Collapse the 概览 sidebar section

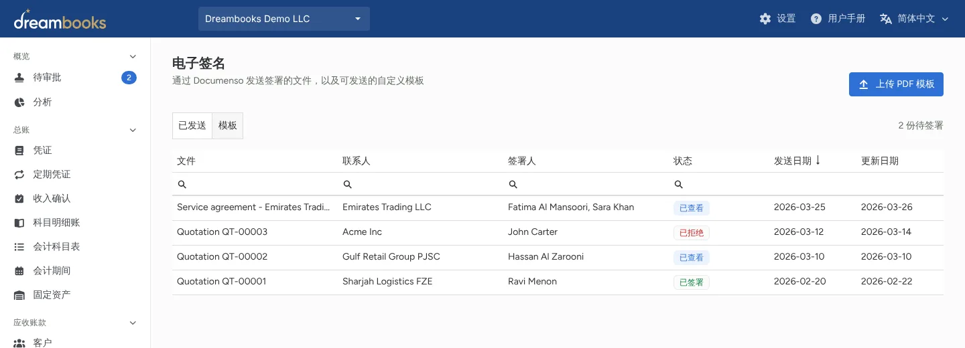click(x=133, y=56)
